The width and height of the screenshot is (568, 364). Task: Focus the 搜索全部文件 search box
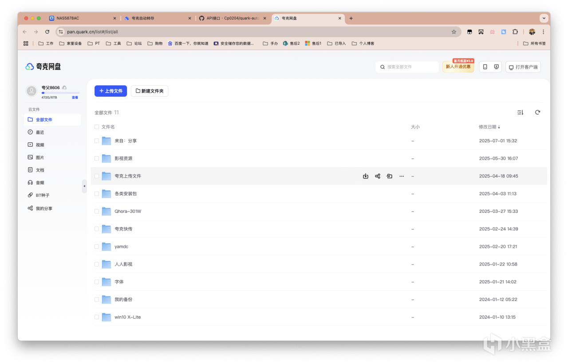(407, 67)
